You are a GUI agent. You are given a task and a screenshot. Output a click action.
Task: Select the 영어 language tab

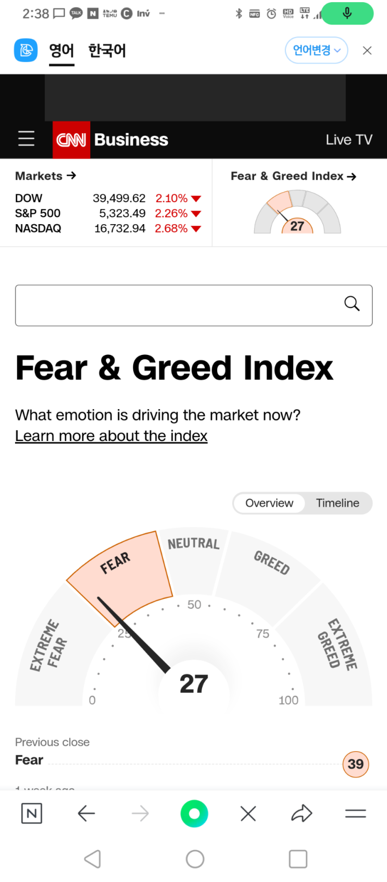[61, 51]
